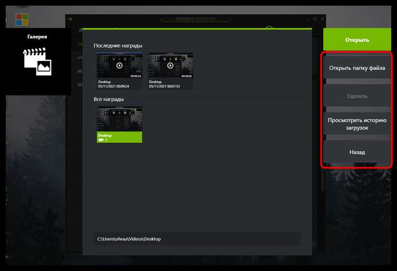The image size is (397, 271).
Task: Click the Удалить button
Action: 357,96
